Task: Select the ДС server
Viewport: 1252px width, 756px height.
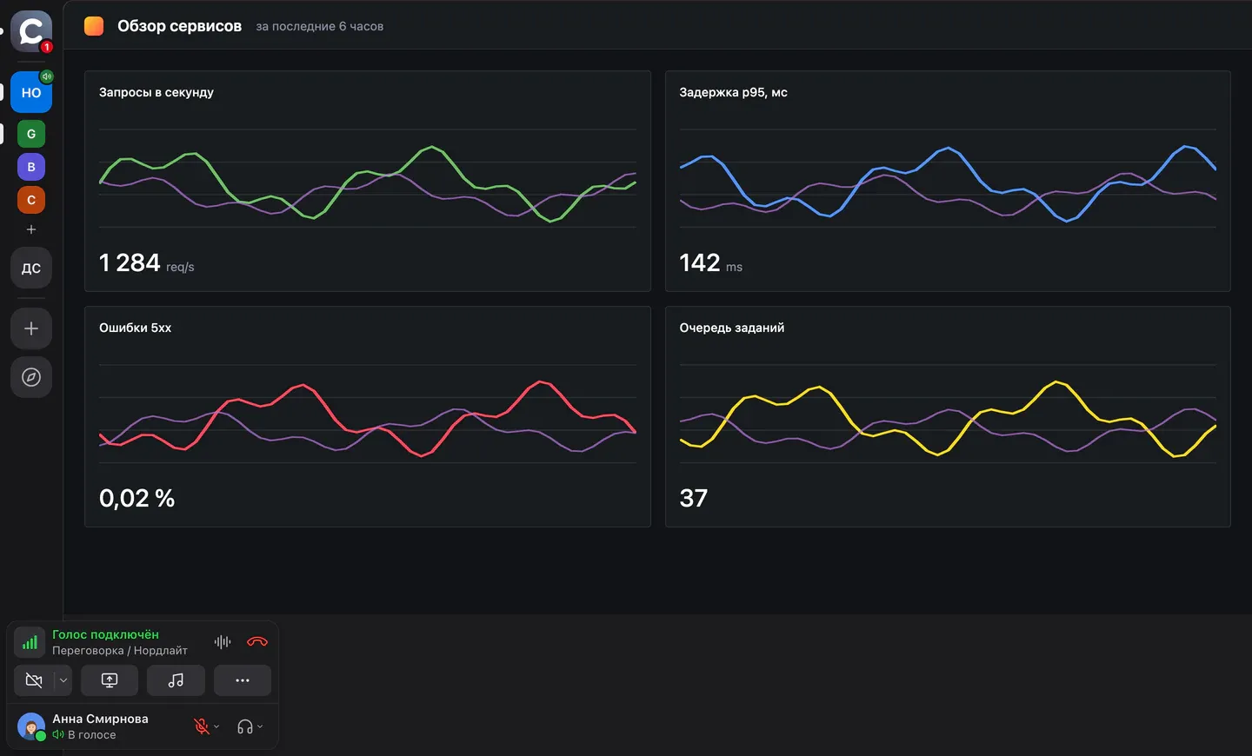Action: tap(31, 268)
